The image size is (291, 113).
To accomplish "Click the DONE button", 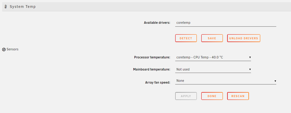I will pos(212,96).
